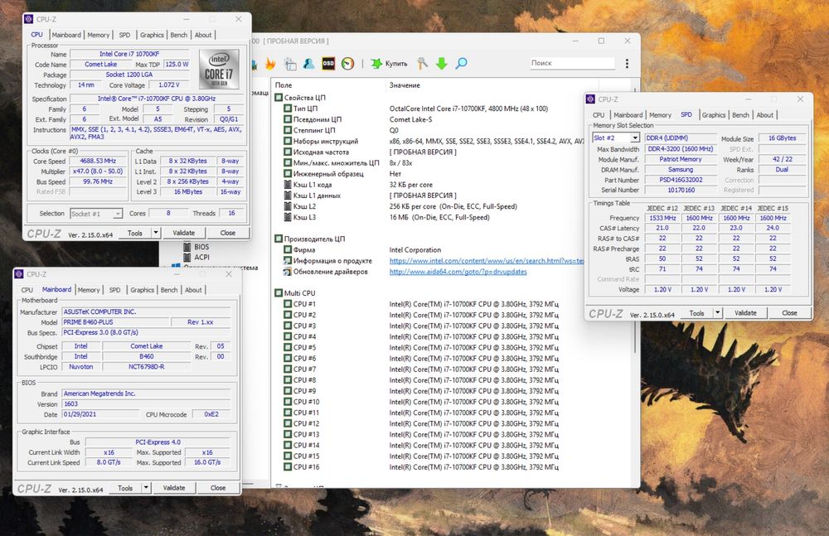Open the Tools dropdown arrow in CPU window
Viewport: 829px width, 536px height.
tap(155, 234)
